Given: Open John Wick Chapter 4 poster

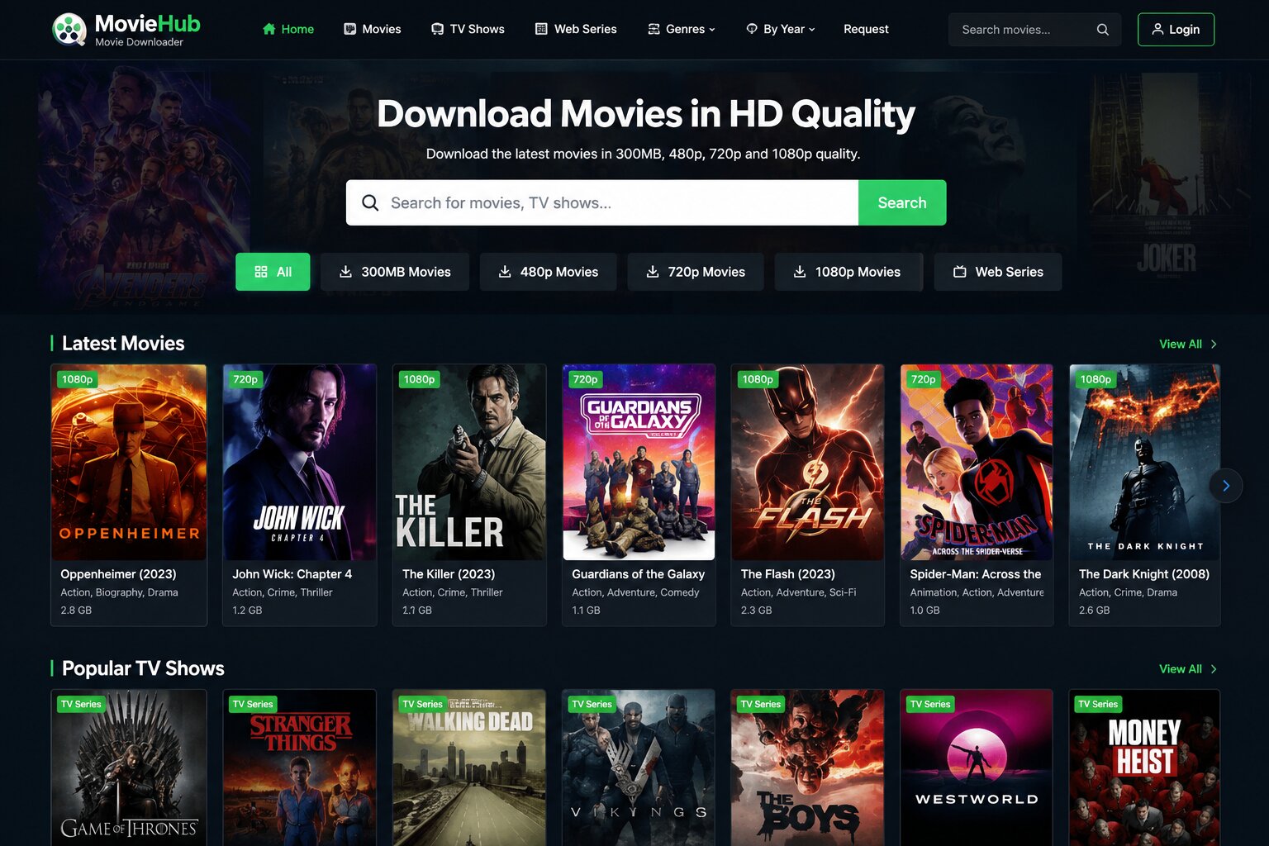Looking at the screenshot, I should pyautogui.click(x=300, y=462).
